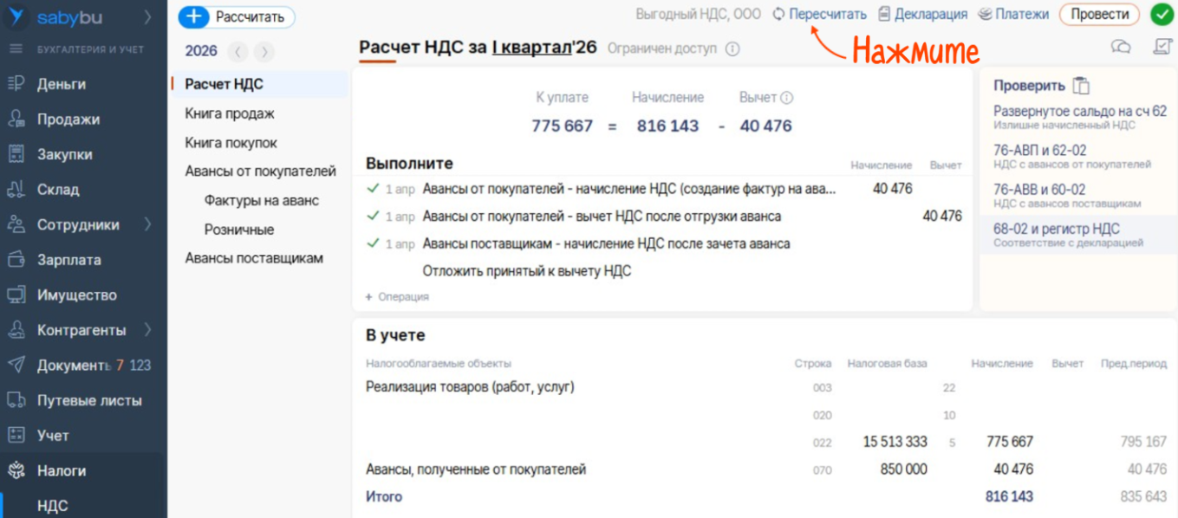Add a new Операция with plus link
This screenshot has height=518, width=1178.
(x=397, y=296)
